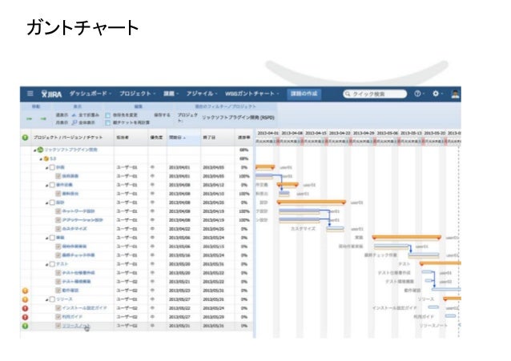Focus the クイック検索 search field
Viewport: 511px width, 361px height.
[x=375, y=94]
